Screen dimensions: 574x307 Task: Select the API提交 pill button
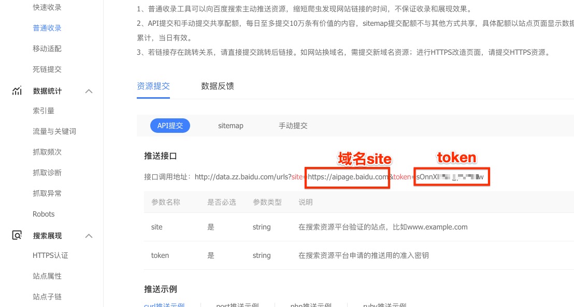tap(170, 126)
